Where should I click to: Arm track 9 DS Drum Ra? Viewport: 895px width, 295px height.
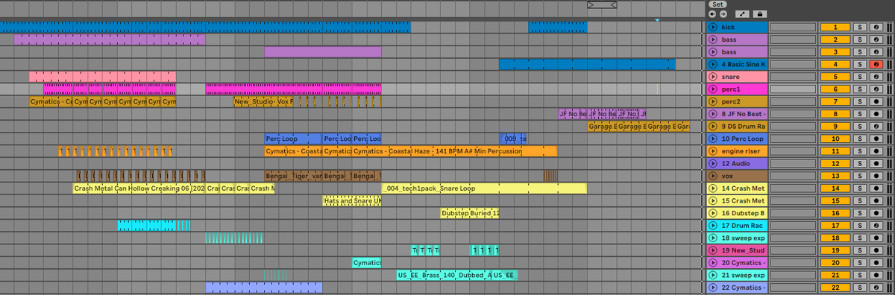[876, 126]
